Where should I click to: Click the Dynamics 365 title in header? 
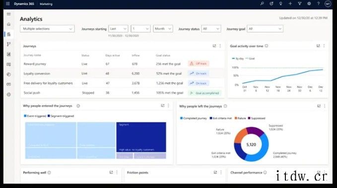pos(24,4)
